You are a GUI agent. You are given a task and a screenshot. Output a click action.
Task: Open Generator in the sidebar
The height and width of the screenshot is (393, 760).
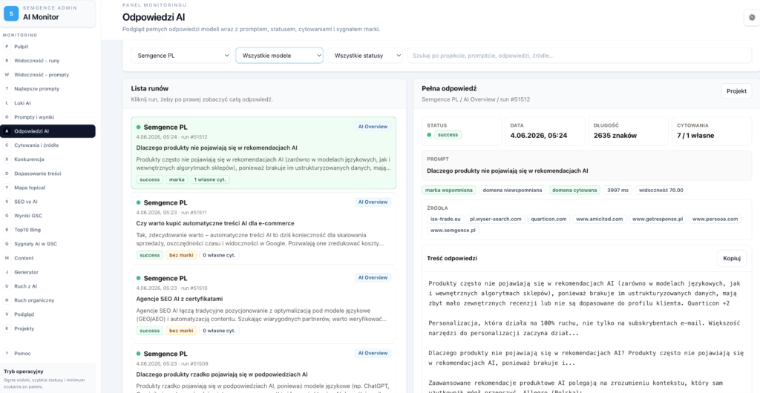coord(48,272)
